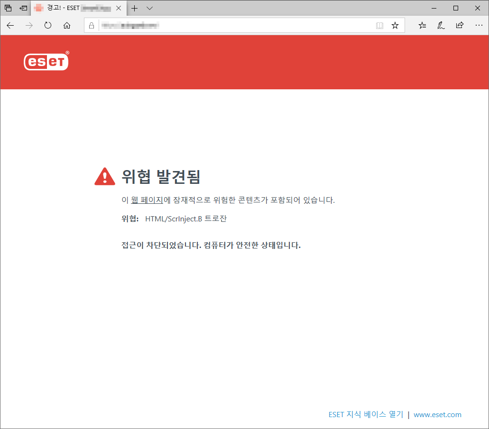Click the back navigation arrow
489x429 pixels.
point(10,25)
